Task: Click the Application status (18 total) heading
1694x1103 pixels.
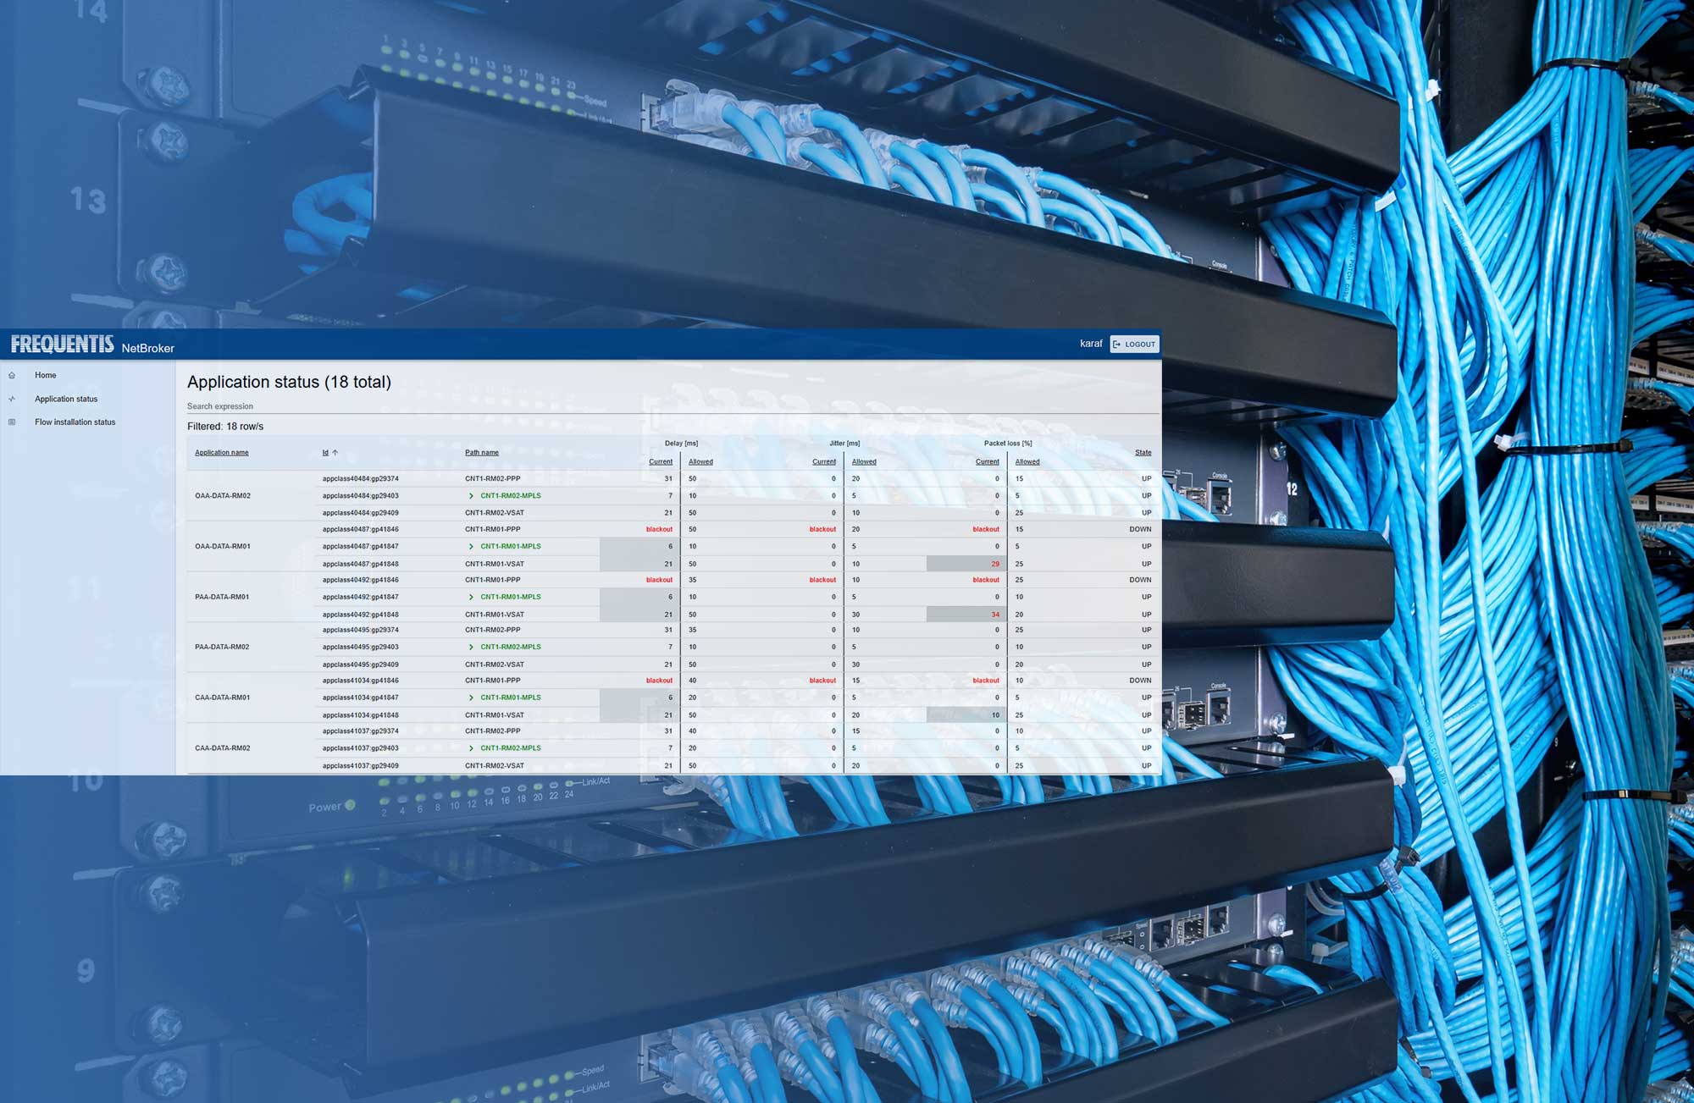Action: pos(289,382)
